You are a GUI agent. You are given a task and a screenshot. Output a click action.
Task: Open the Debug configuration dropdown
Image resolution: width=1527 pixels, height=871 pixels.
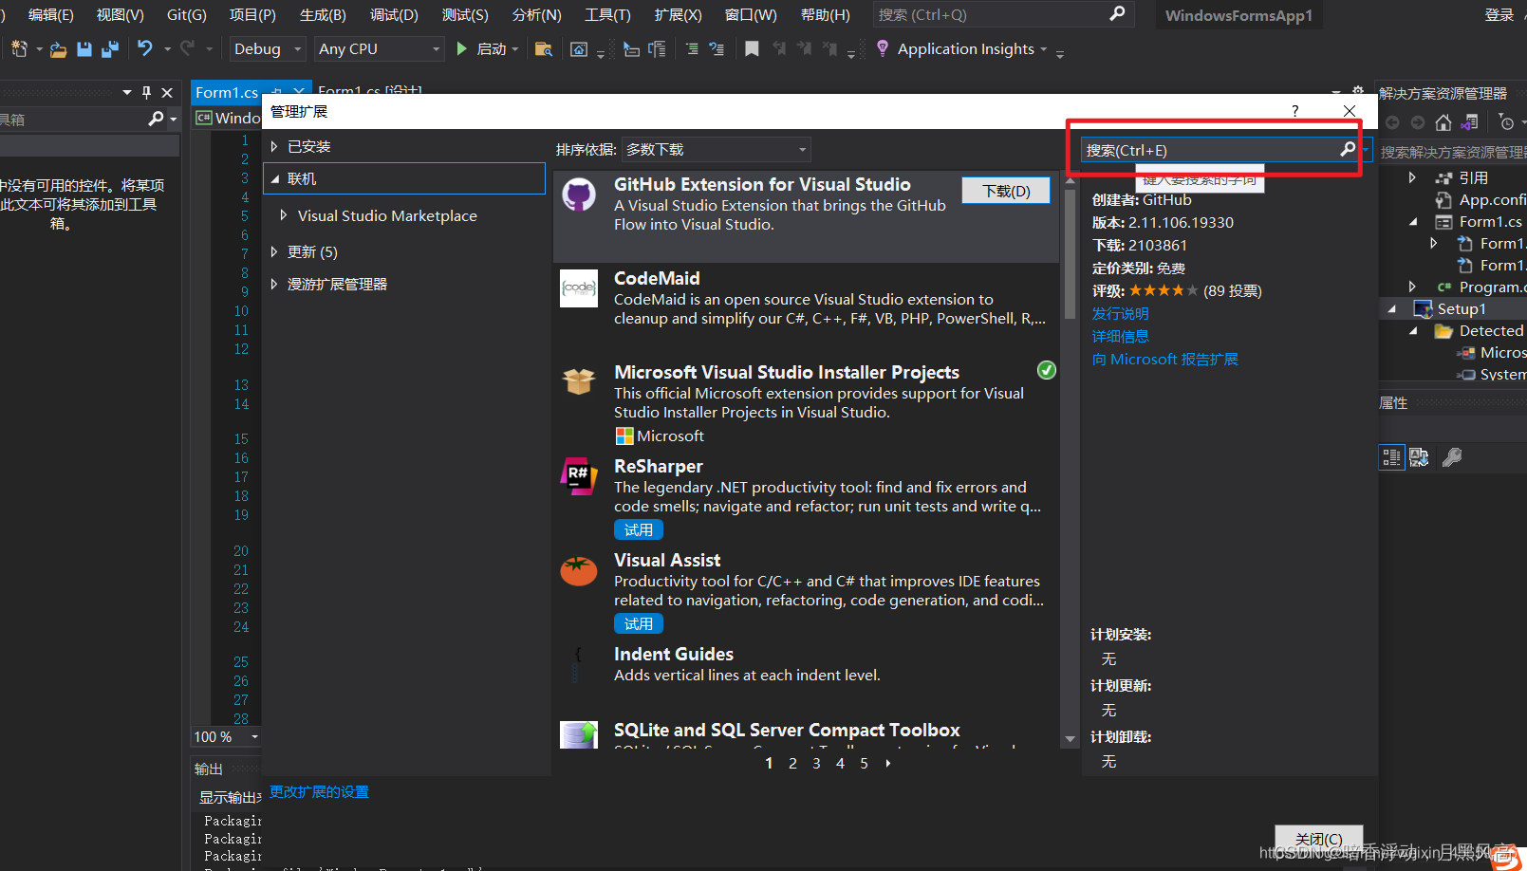click(268, 48)
